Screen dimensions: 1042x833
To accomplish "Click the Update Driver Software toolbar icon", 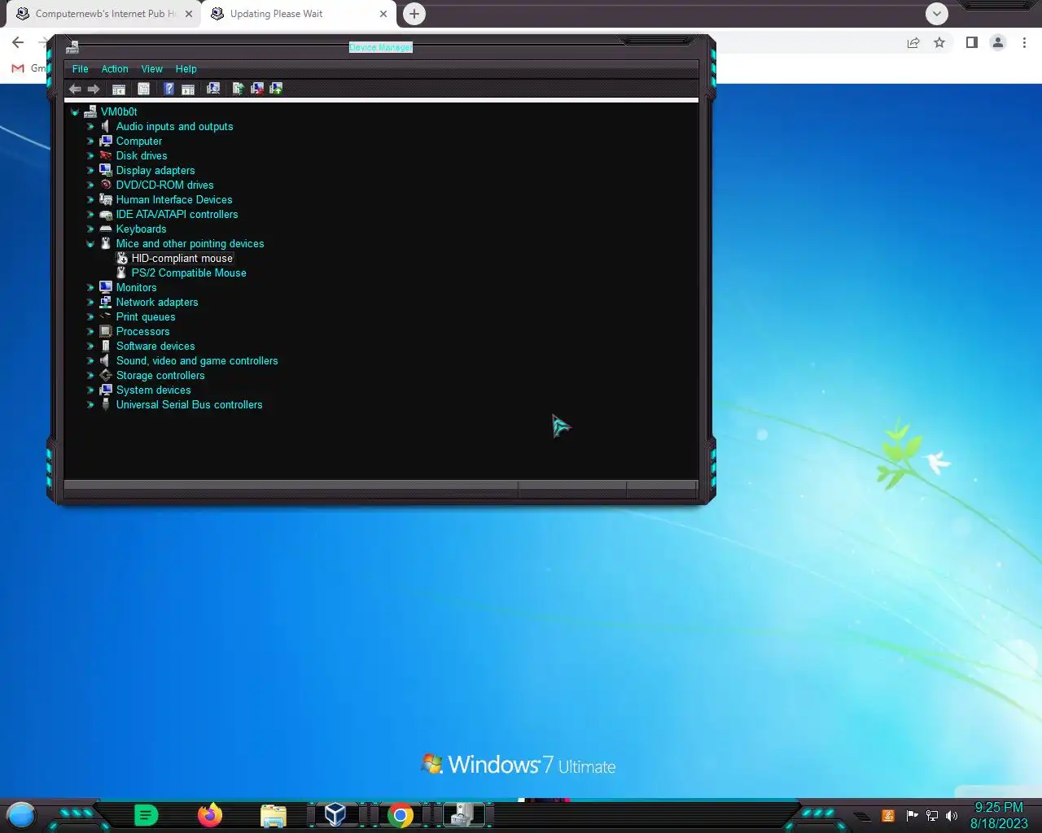I will (238, 89).
